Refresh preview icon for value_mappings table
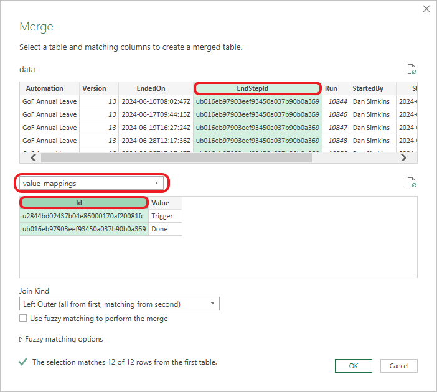The image size is (437, 392). pos(411,182)
